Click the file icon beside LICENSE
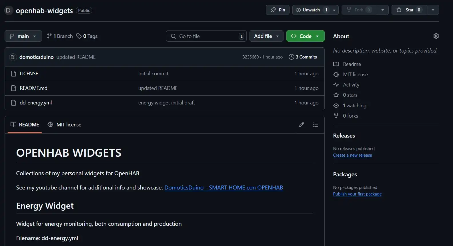Image resolution: width=453 pixels, height=246 pixels. [13, 74]
